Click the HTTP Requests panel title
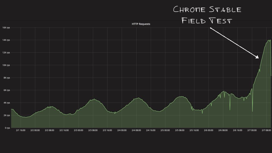This screenshot has width=272, height=153. 141,24
